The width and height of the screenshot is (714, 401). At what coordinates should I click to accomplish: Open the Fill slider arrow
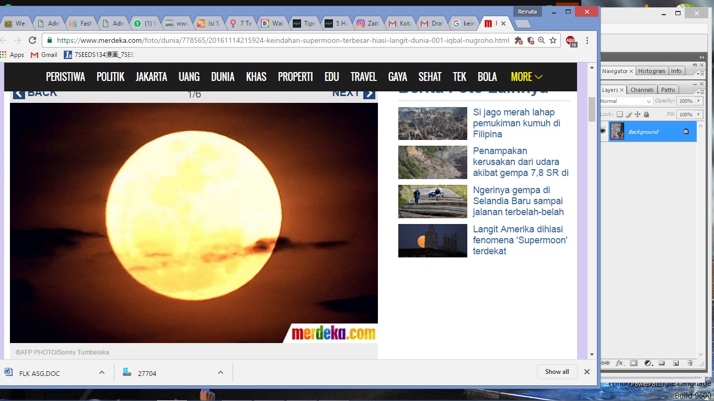point(699,114)
